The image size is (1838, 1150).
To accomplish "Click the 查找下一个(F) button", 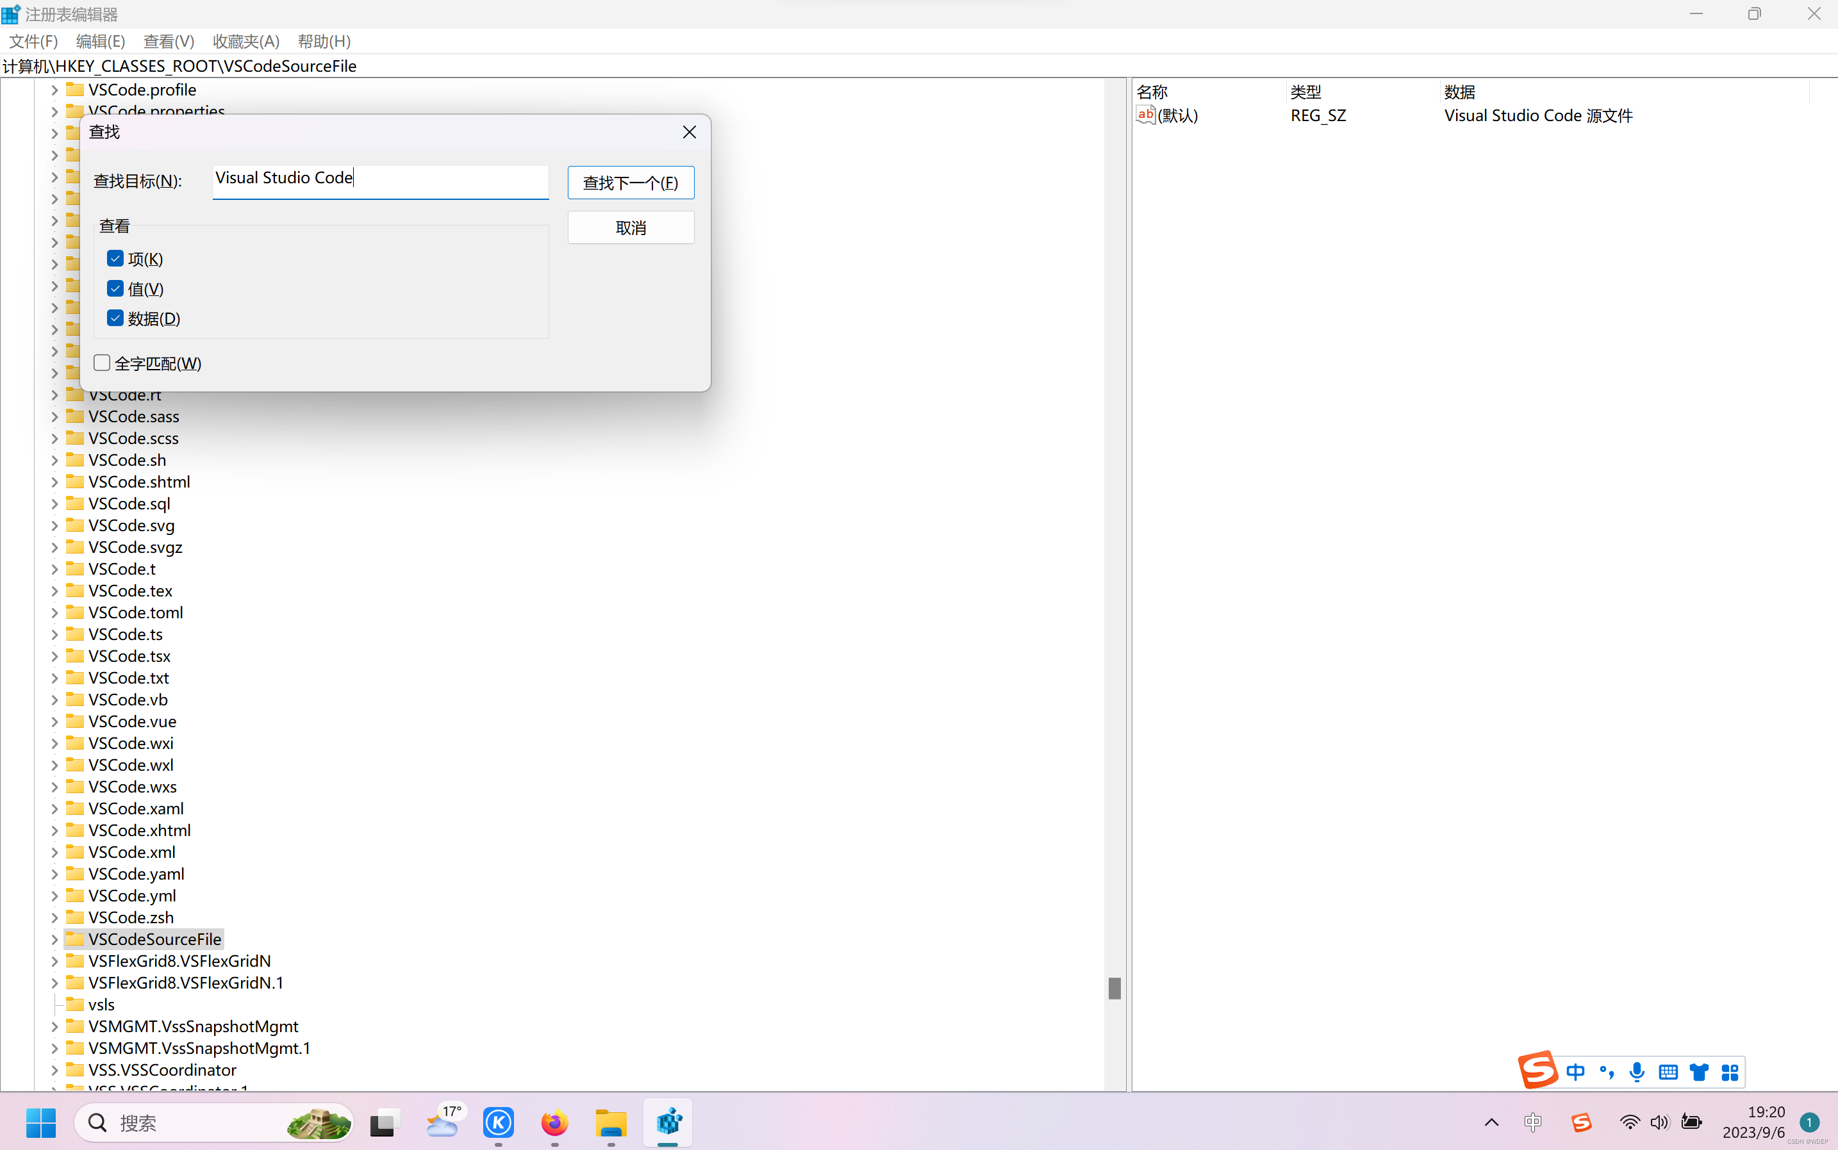I will 630,183.
